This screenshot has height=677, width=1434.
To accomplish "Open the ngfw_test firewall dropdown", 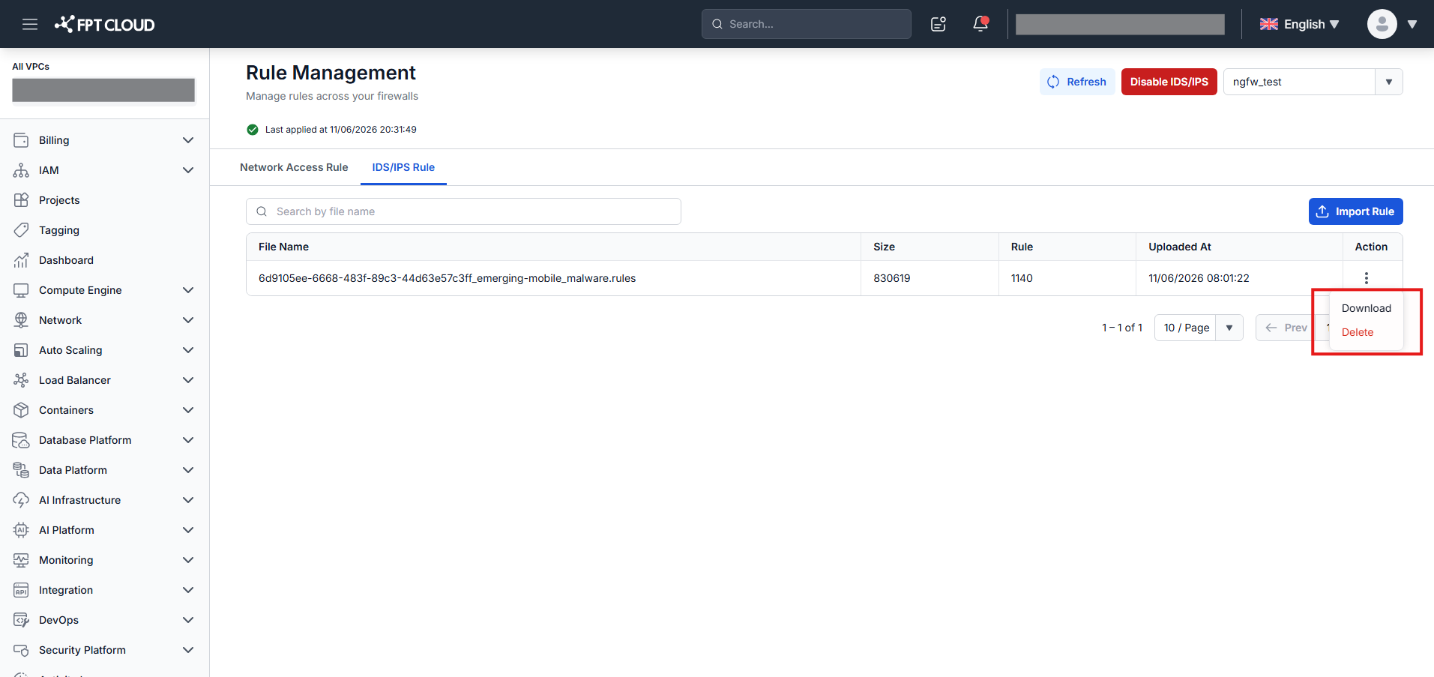I will tap(1313, 82).
